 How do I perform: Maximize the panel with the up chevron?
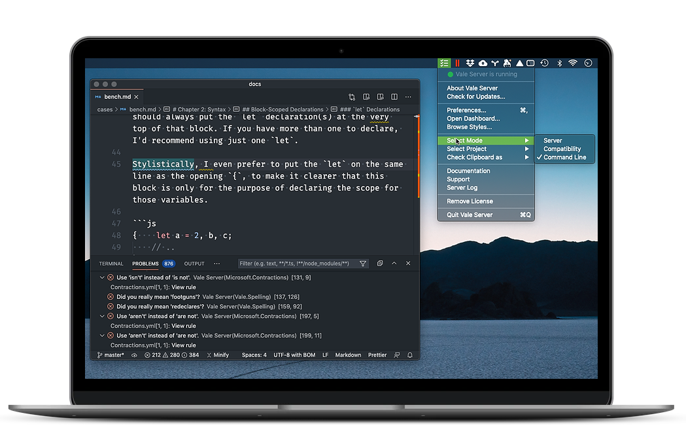click(394, 264)
